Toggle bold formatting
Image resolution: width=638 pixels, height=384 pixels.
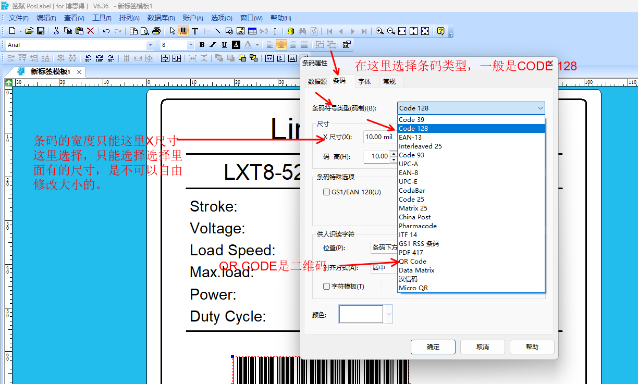(x=202, y=45)
